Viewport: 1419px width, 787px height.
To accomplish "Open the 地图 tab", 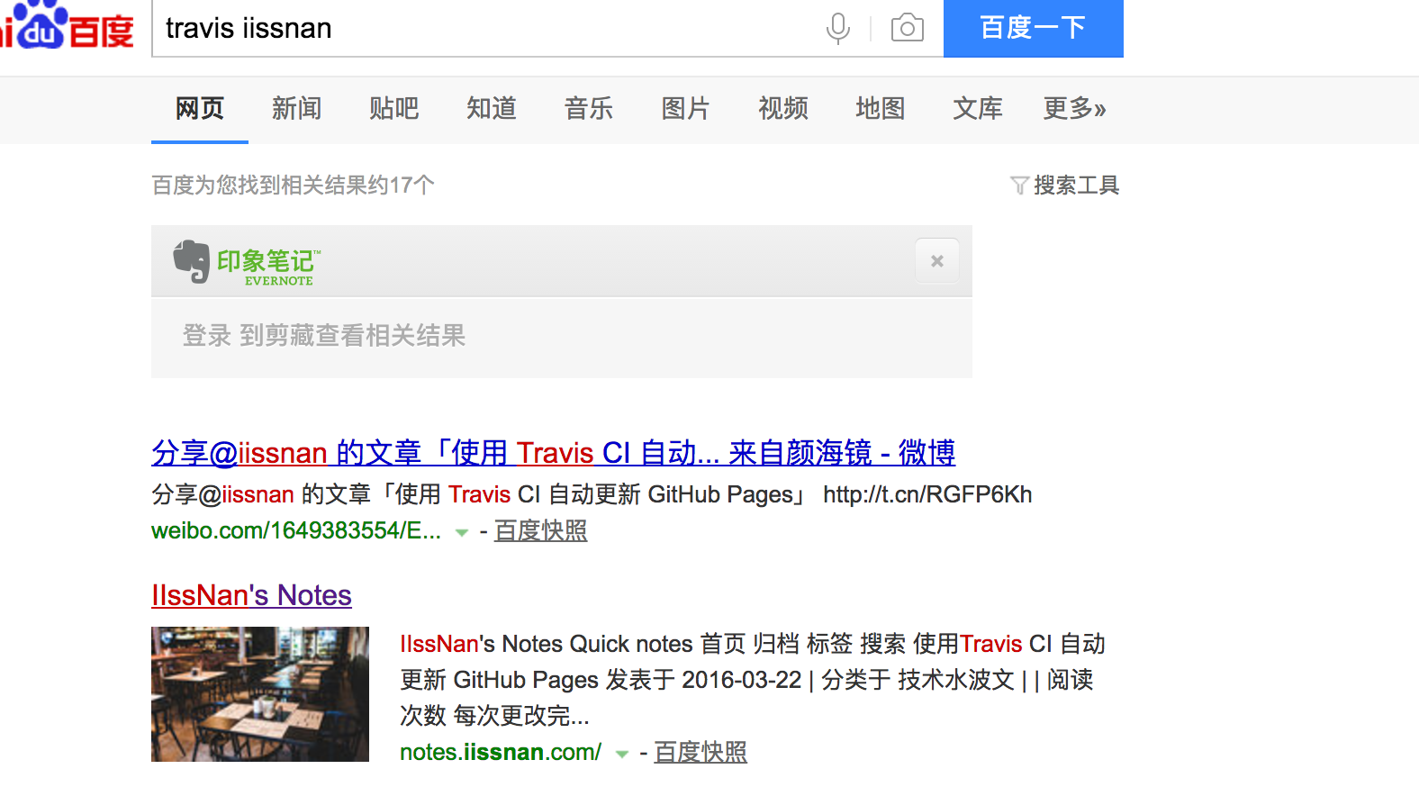I will (881, 109).
